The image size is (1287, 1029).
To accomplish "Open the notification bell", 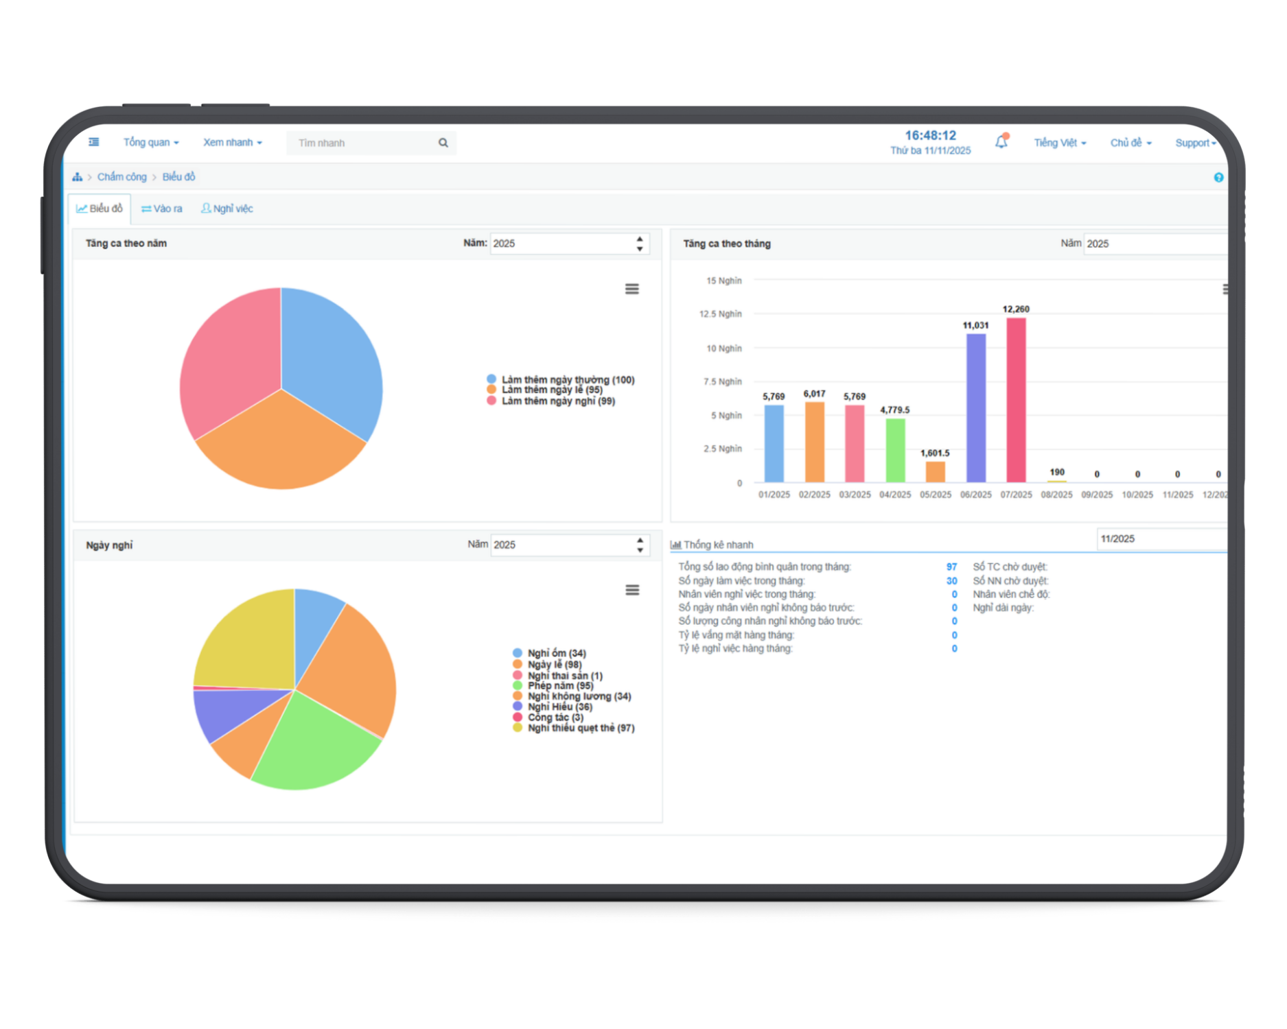I will (1001, 142).
